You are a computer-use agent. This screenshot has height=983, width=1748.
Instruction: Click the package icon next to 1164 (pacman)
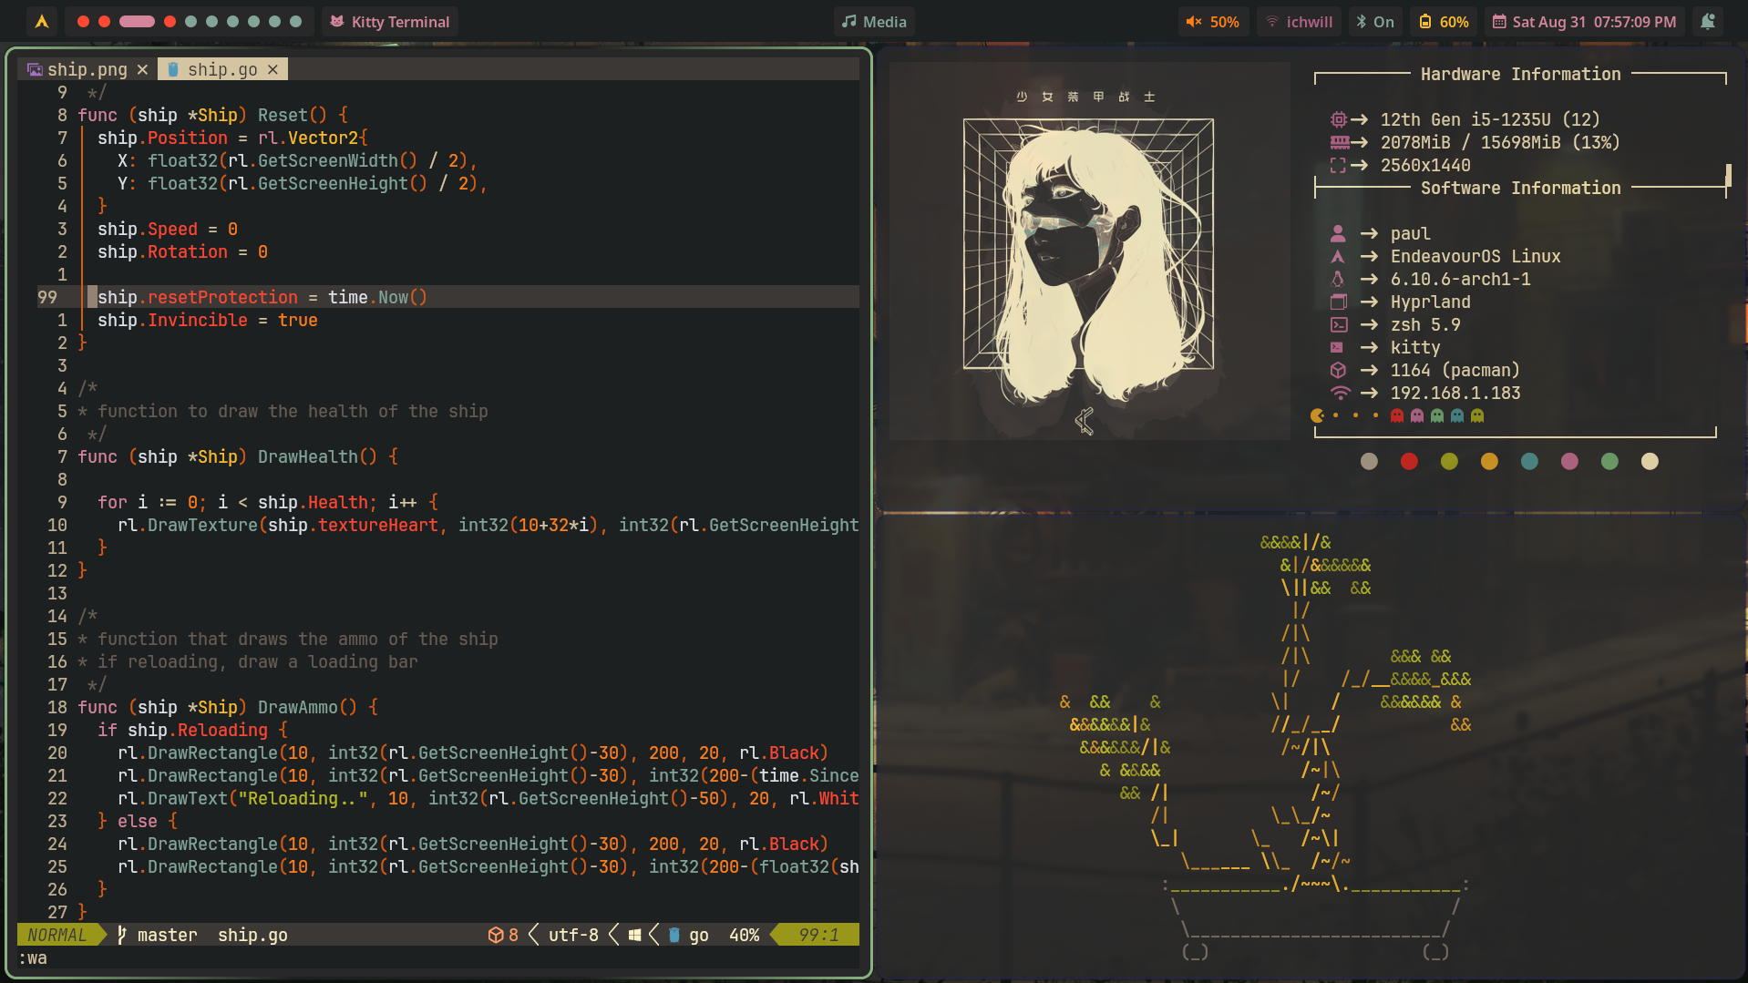(x=1338, y=370)
